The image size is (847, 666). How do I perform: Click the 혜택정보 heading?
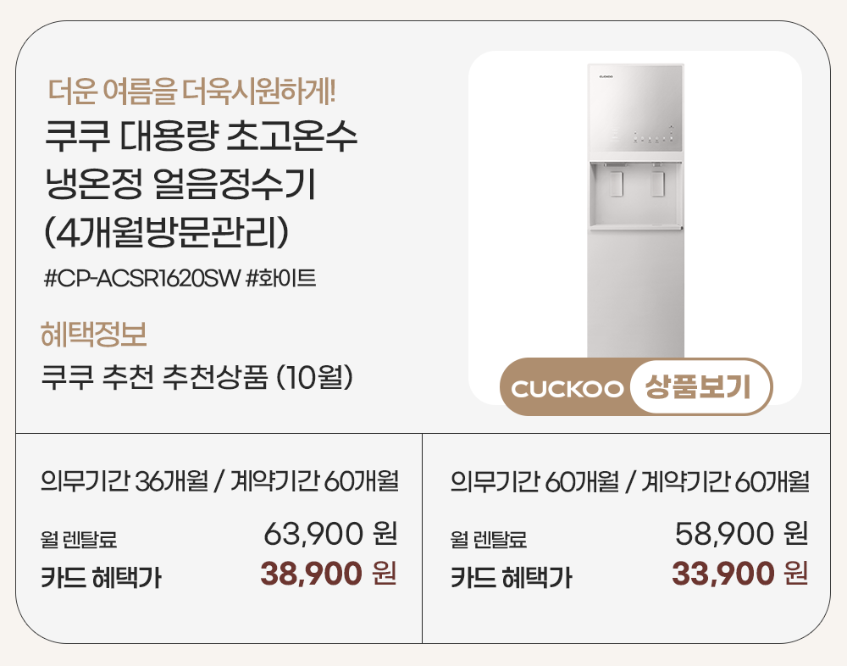tap(94, 335)
